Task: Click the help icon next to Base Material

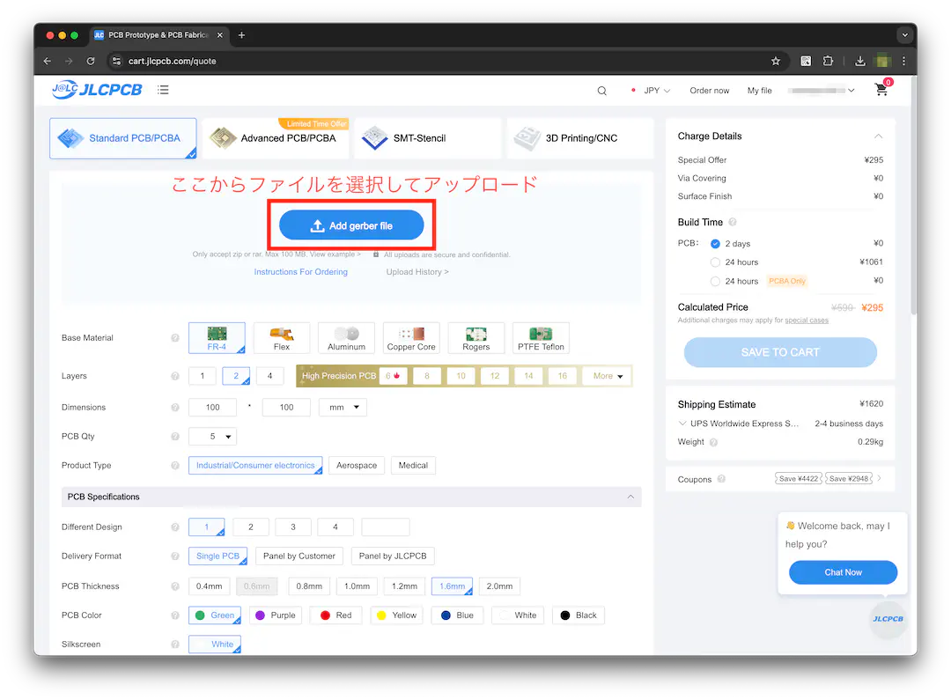Action: 175,338
